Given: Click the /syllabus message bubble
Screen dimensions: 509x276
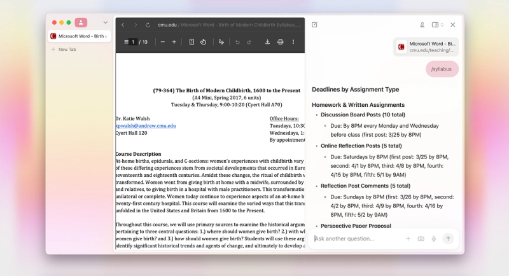Looking at the screenshot, I should 442,69.
